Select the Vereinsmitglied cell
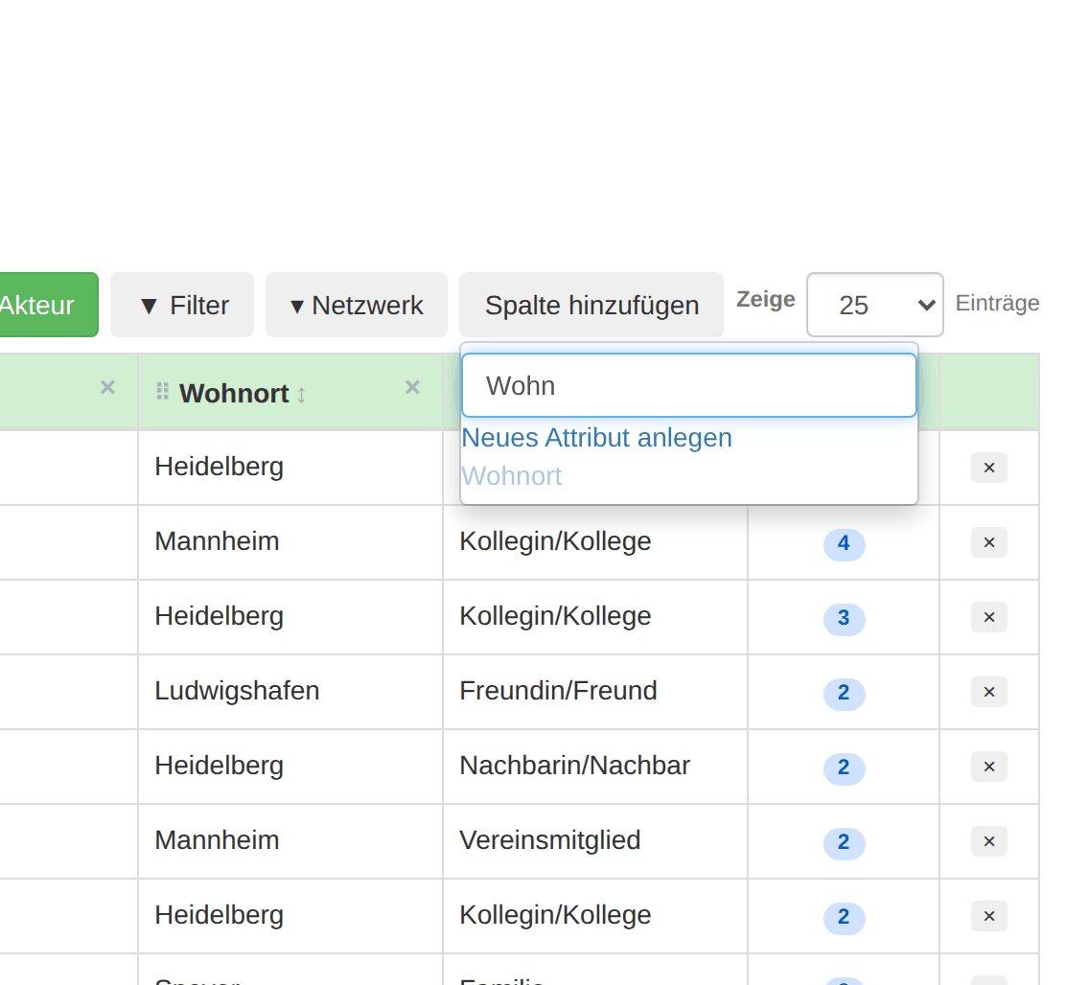Viewport: 1066px width, 985px height. click(x=595, y=841)
